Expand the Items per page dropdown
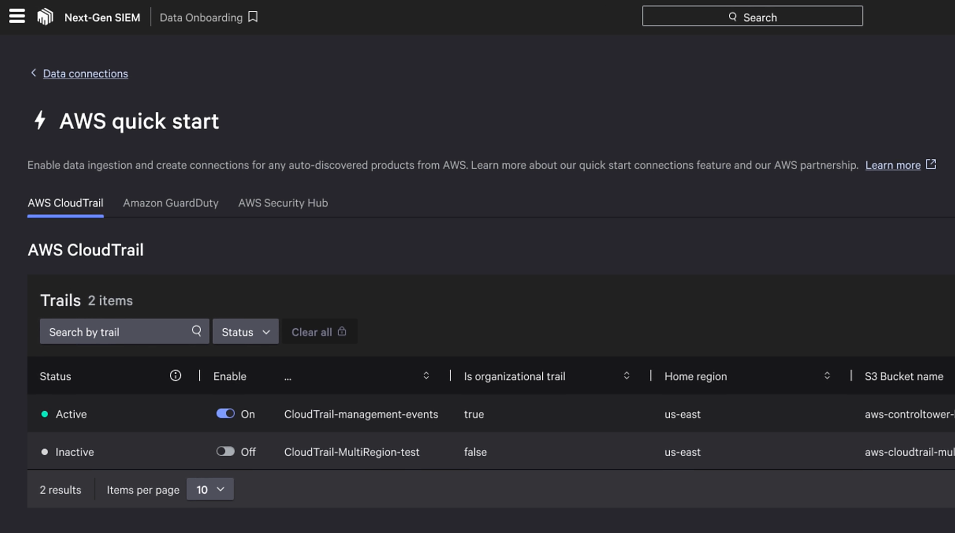955x533 pixels. pos(210,490)
